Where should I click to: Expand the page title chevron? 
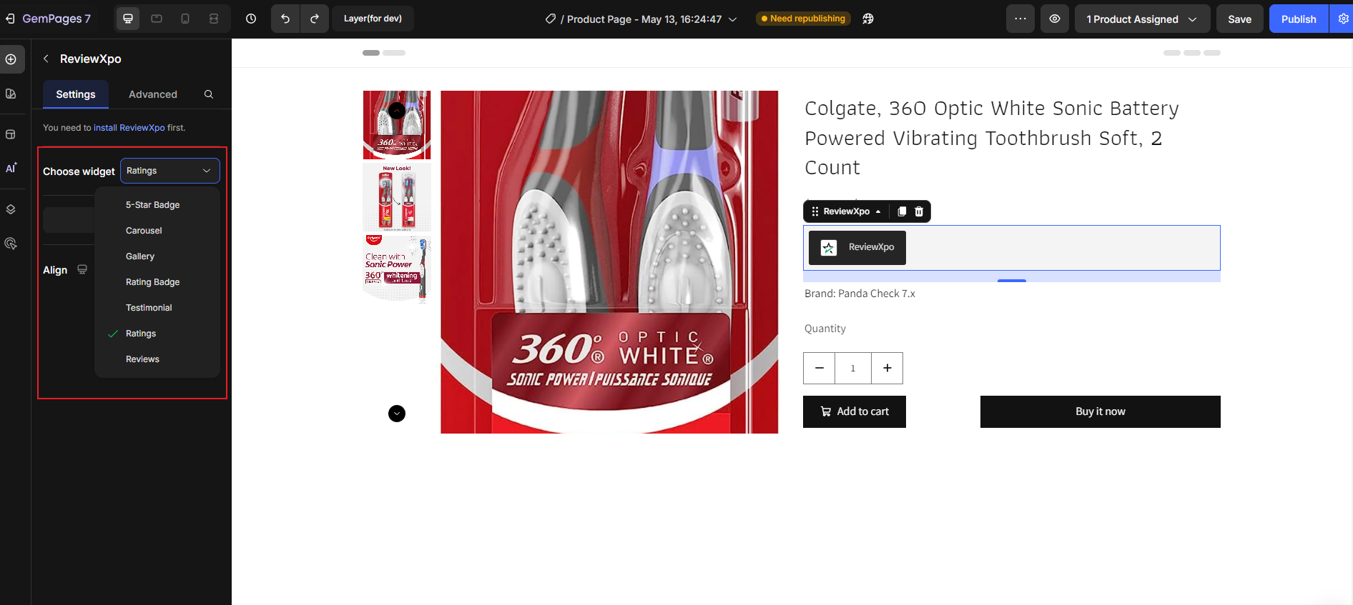tap(733, 19)
